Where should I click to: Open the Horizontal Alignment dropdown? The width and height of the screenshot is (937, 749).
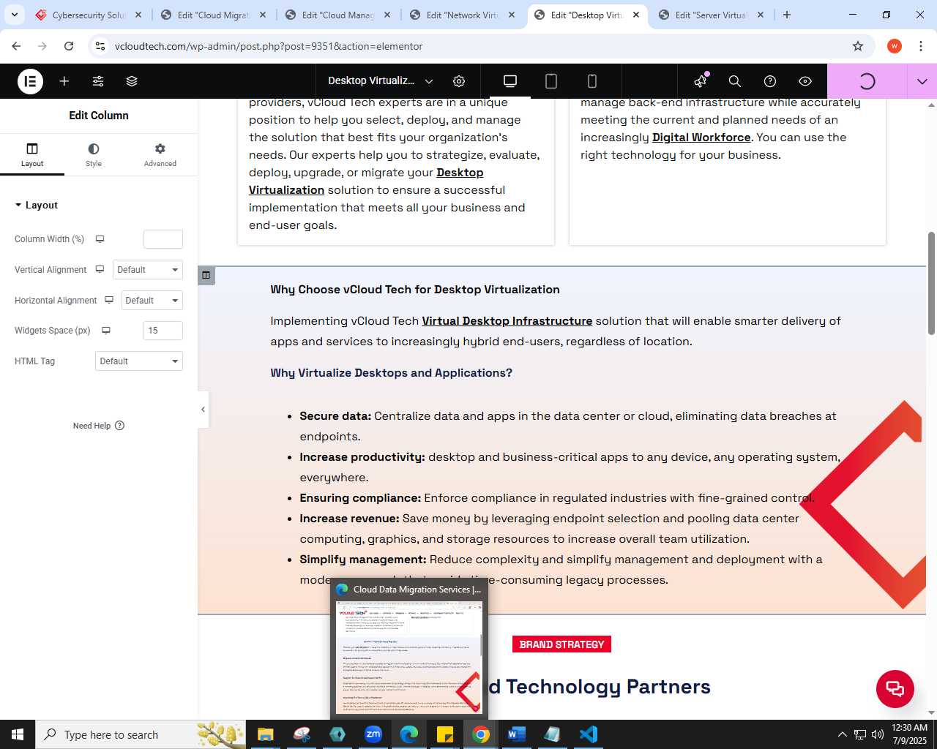(x=152, y=301)
